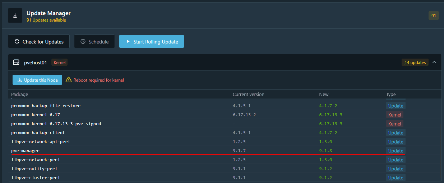Image resolution: width=444 pixels, height=183 pixels.
Task: Click the 14 updates badge
Action: click(415, 62)
